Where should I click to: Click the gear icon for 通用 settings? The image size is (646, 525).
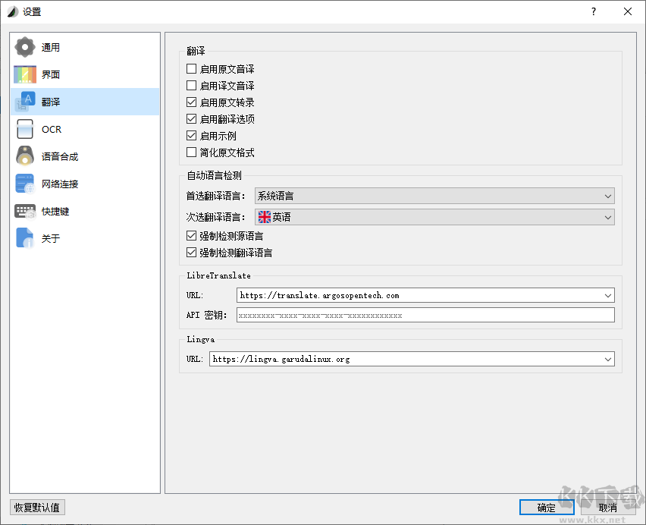tap(25, 47)
